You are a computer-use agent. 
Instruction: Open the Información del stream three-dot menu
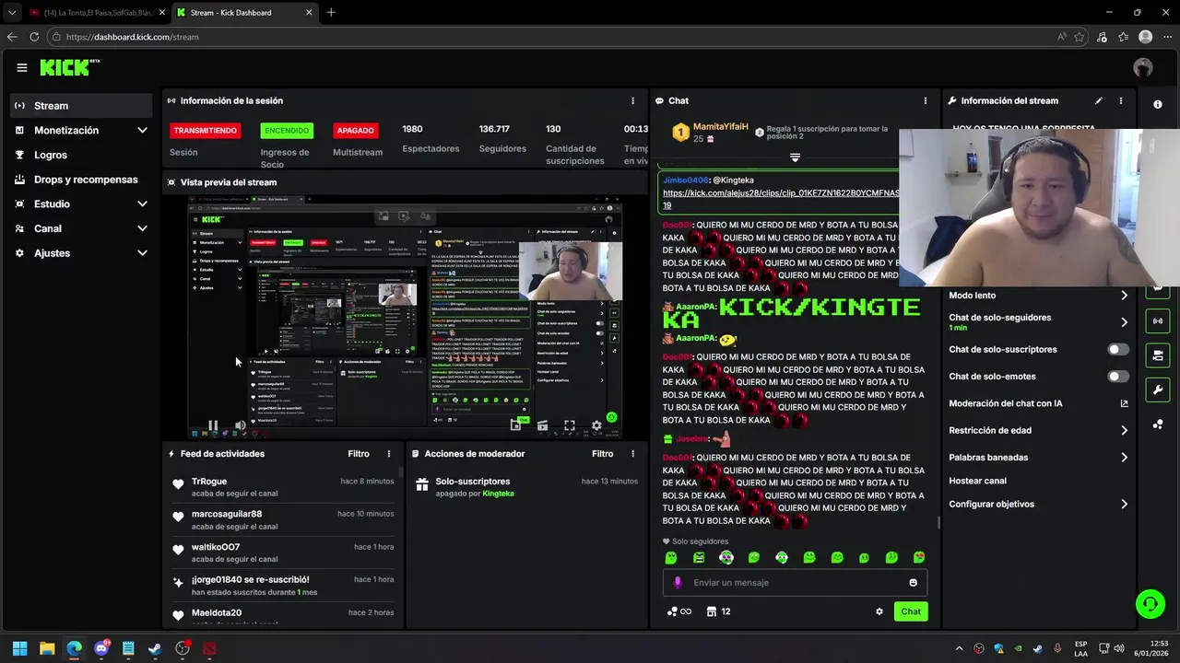[1121, 100]
